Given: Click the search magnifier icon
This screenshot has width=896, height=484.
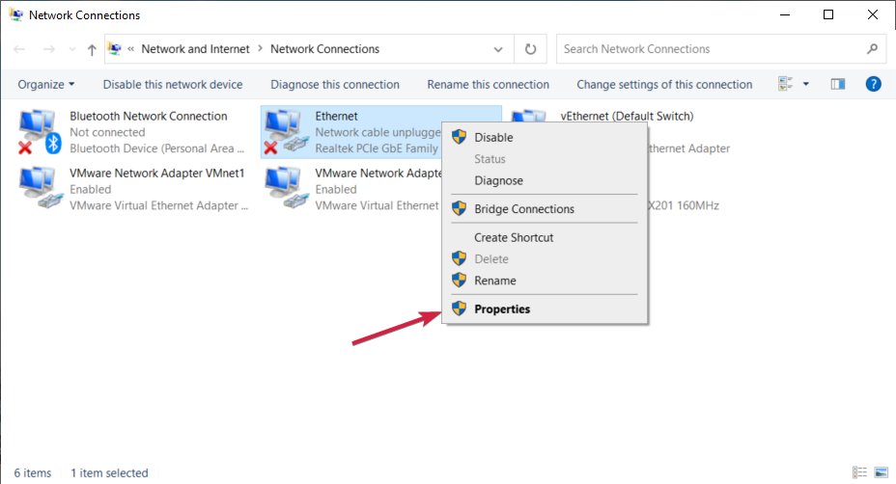Looking at the screenshot, I should point(872,49).
